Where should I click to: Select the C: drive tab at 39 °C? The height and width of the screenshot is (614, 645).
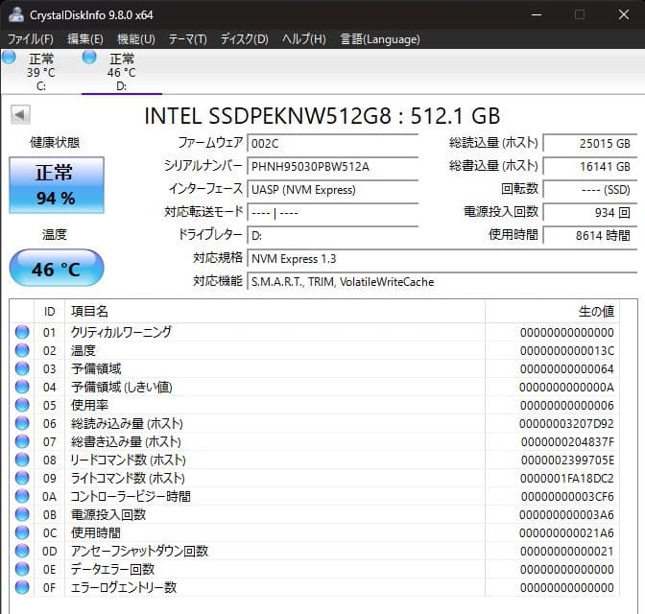(40, 72)
